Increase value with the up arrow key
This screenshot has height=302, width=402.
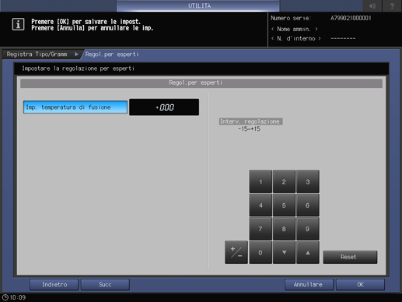[x=308, y=252]
